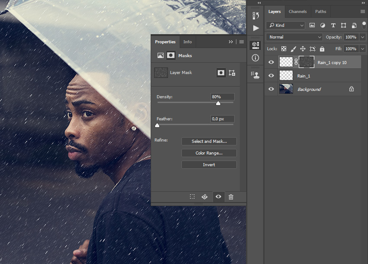Open the Properties panel icon in dock

pyautogui.click(x=255, y=45)
